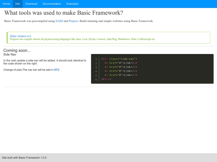217x162 pixels.
Task: Click the code line with div class side-nav
Action: (119, 59)
